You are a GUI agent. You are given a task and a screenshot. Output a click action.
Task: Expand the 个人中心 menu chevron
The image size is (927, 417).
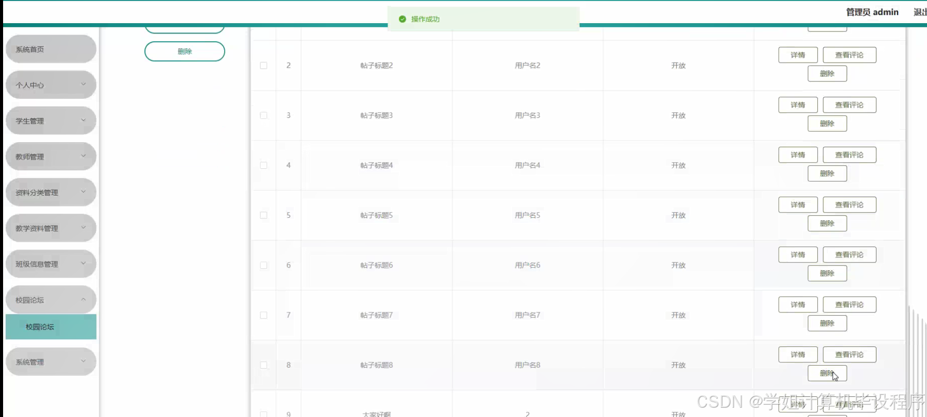coord(83,84)
